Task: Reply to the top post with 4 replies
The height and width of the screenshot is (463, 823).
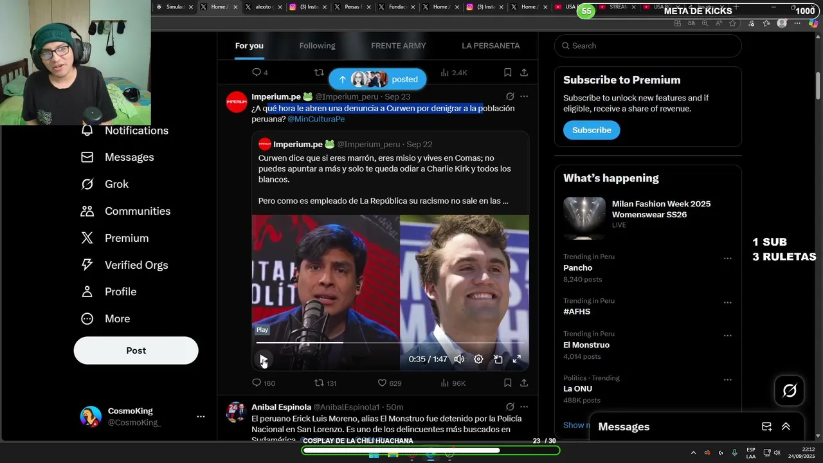Action: coord(260,73)
